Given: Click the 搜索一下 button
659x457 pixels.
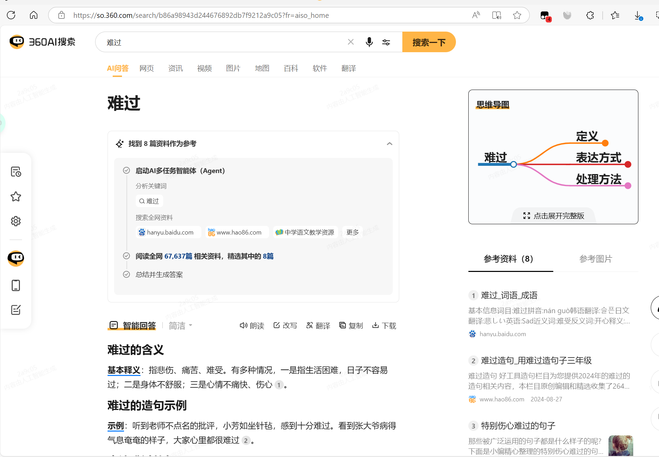Looking at the screenshot, I should point(429,42).
